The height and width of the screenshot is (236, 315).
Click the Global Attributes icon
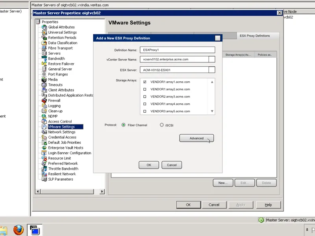pyautogui.click(x=44, y=27)
